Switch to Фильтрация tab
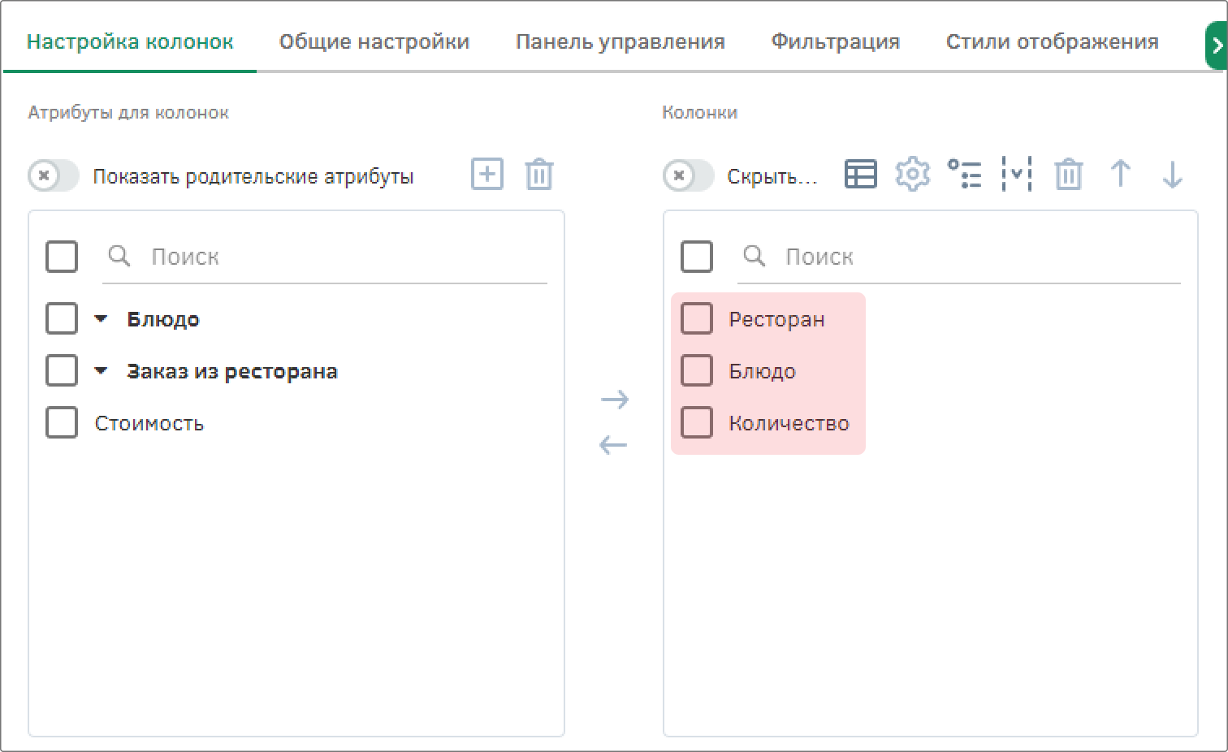 pyautogui.click(x=836, y=42)
